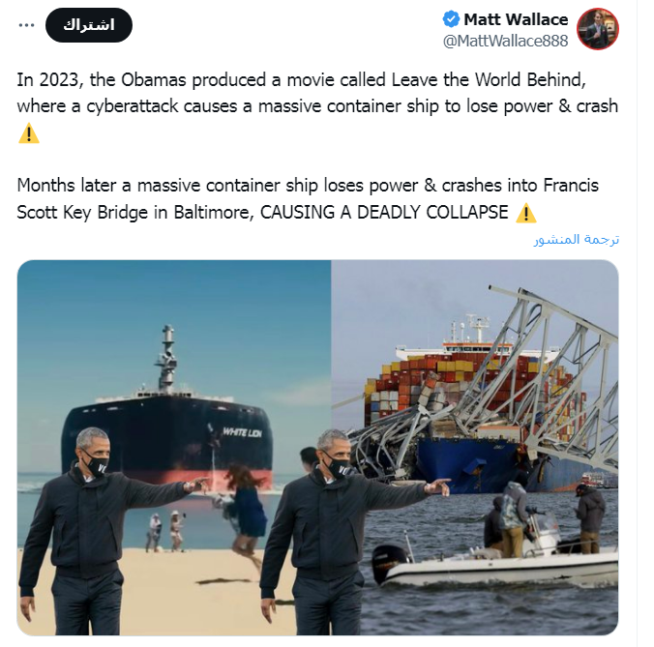Open the three-dot more options menu

pyautogui.click(x=27, y=25)
